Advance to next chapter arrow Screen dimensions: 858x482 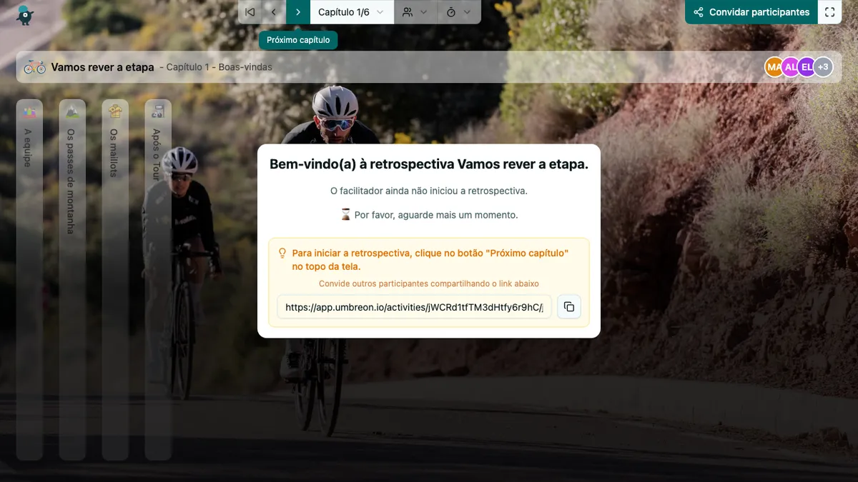(298, 12)
